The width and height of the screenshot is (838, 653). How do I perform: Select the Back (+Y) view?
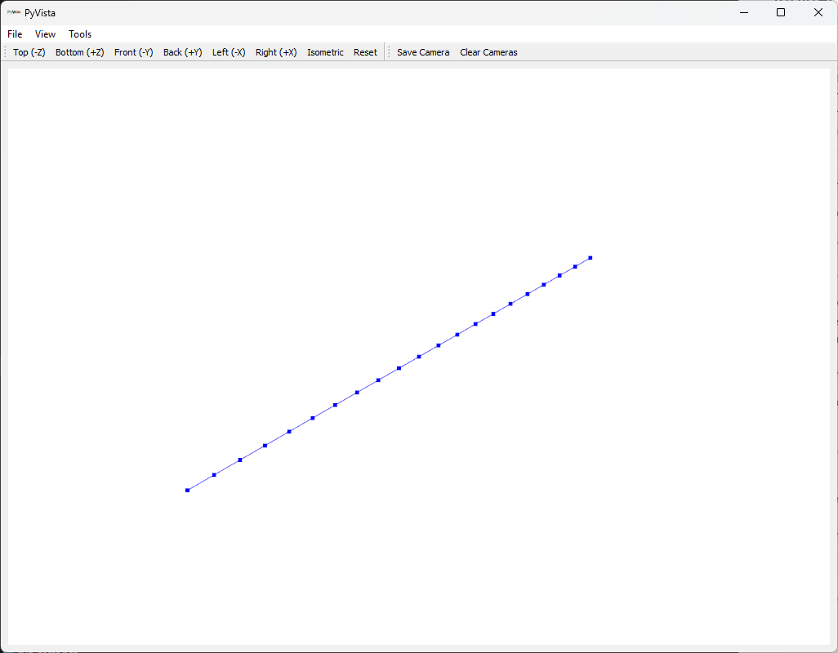[x=182, y=51]
